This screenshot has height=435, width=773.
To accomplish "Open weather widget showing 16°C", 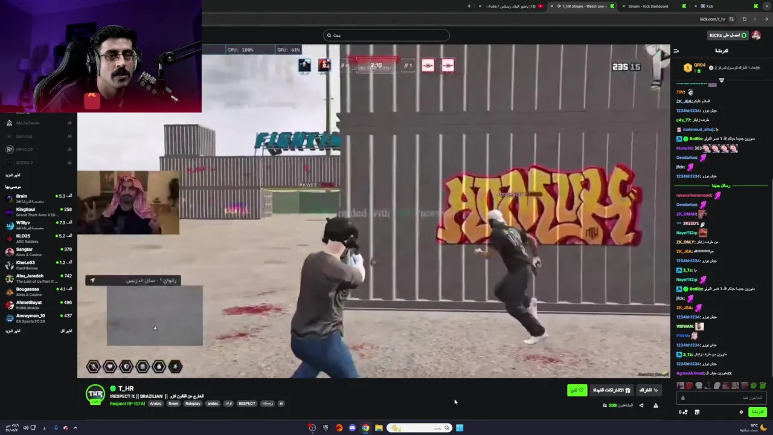I will [x=754, y=428].
